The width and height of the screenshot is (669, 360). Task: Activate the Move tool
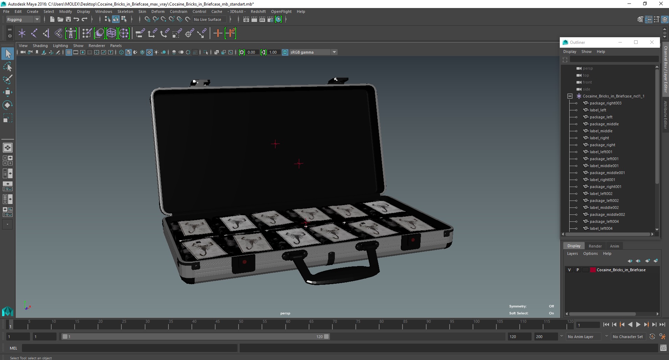(x=8, y=92)
